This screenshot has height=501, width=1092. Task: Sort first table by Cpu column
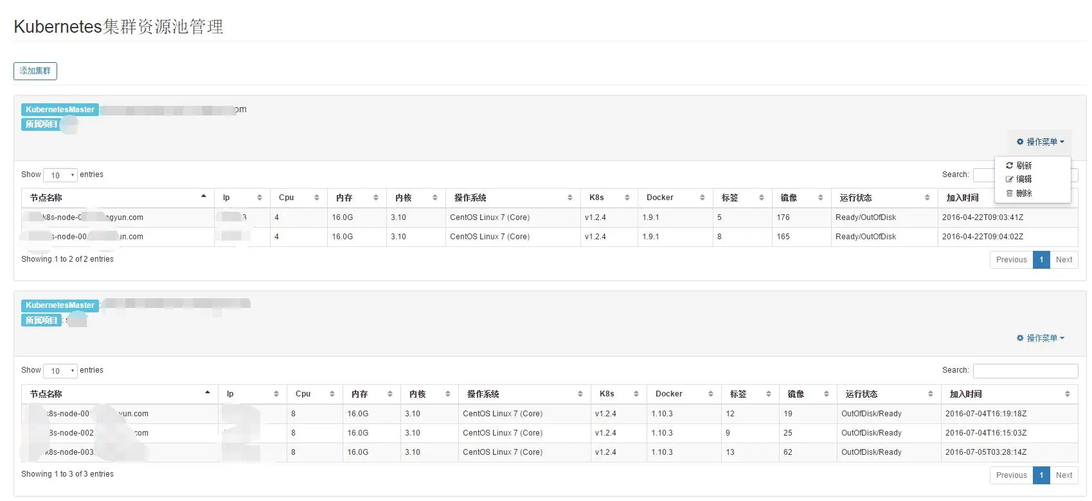(x=299, y=198)
